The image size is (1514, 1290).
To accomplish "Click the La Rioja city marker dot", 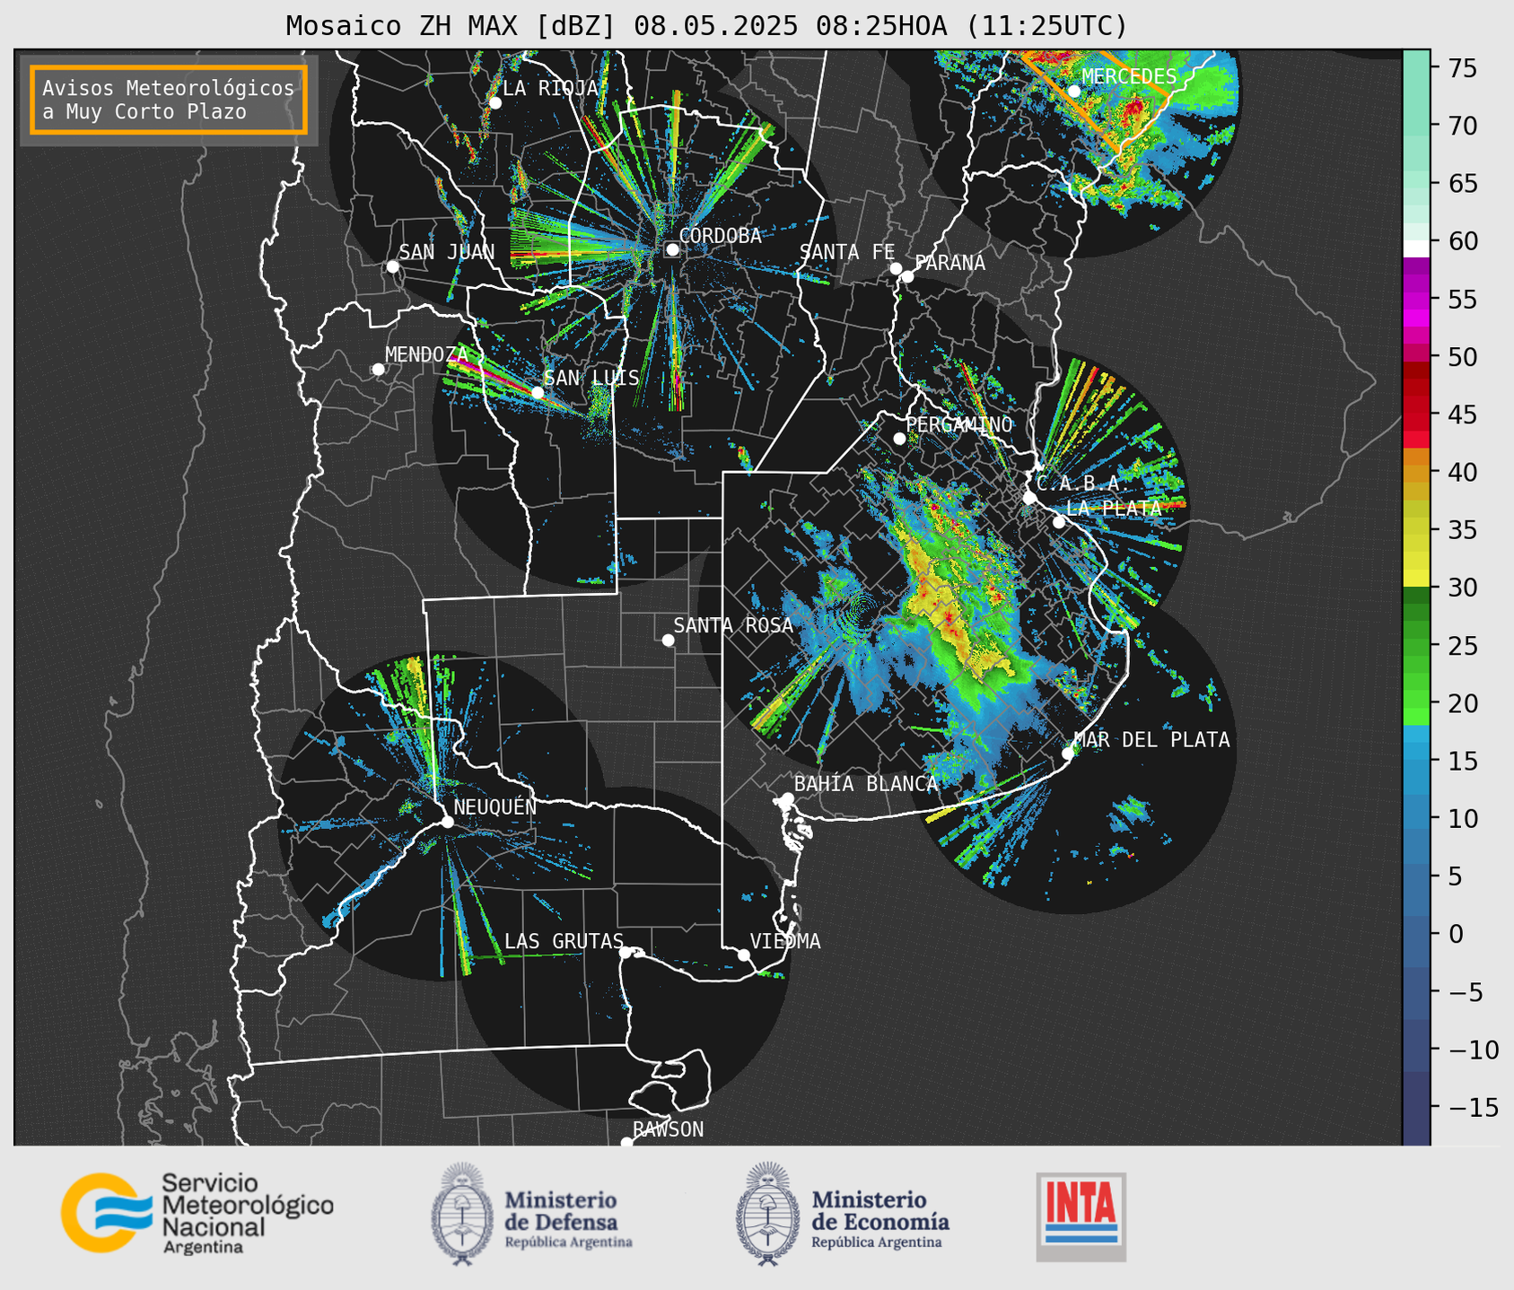I will pyautogui.click(x=494, y=102).
